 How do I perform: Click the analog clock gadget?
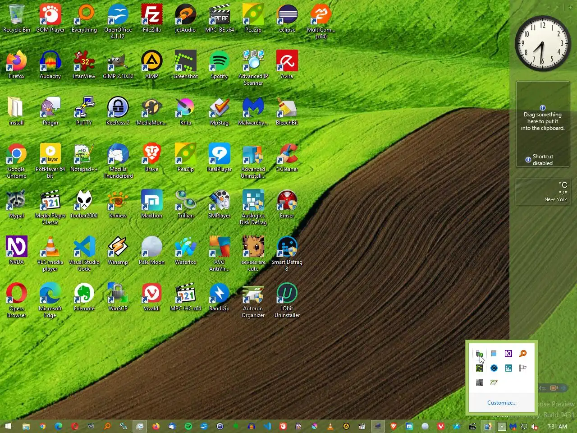coord(543,43)
